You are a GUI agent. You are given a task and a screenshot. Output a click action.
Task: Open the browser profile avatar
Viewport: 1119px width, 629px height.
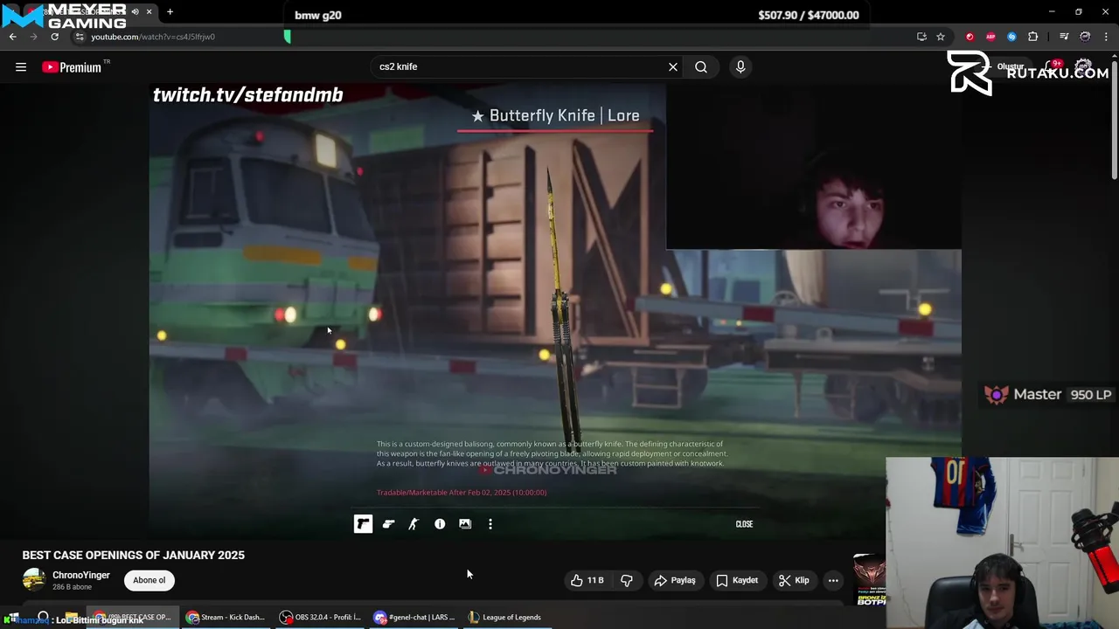click(1085, 37)
